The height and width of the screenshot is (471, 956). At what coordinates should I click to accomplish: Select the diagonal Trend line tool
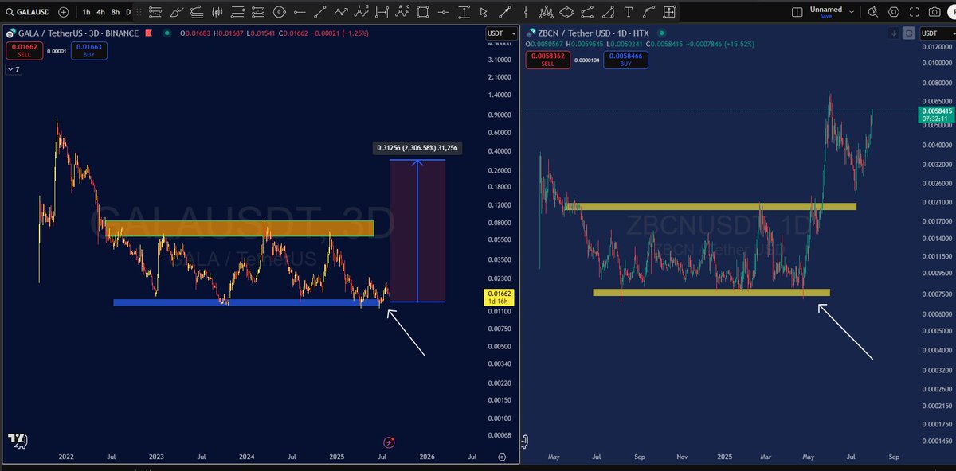click(x=320, y=12)
